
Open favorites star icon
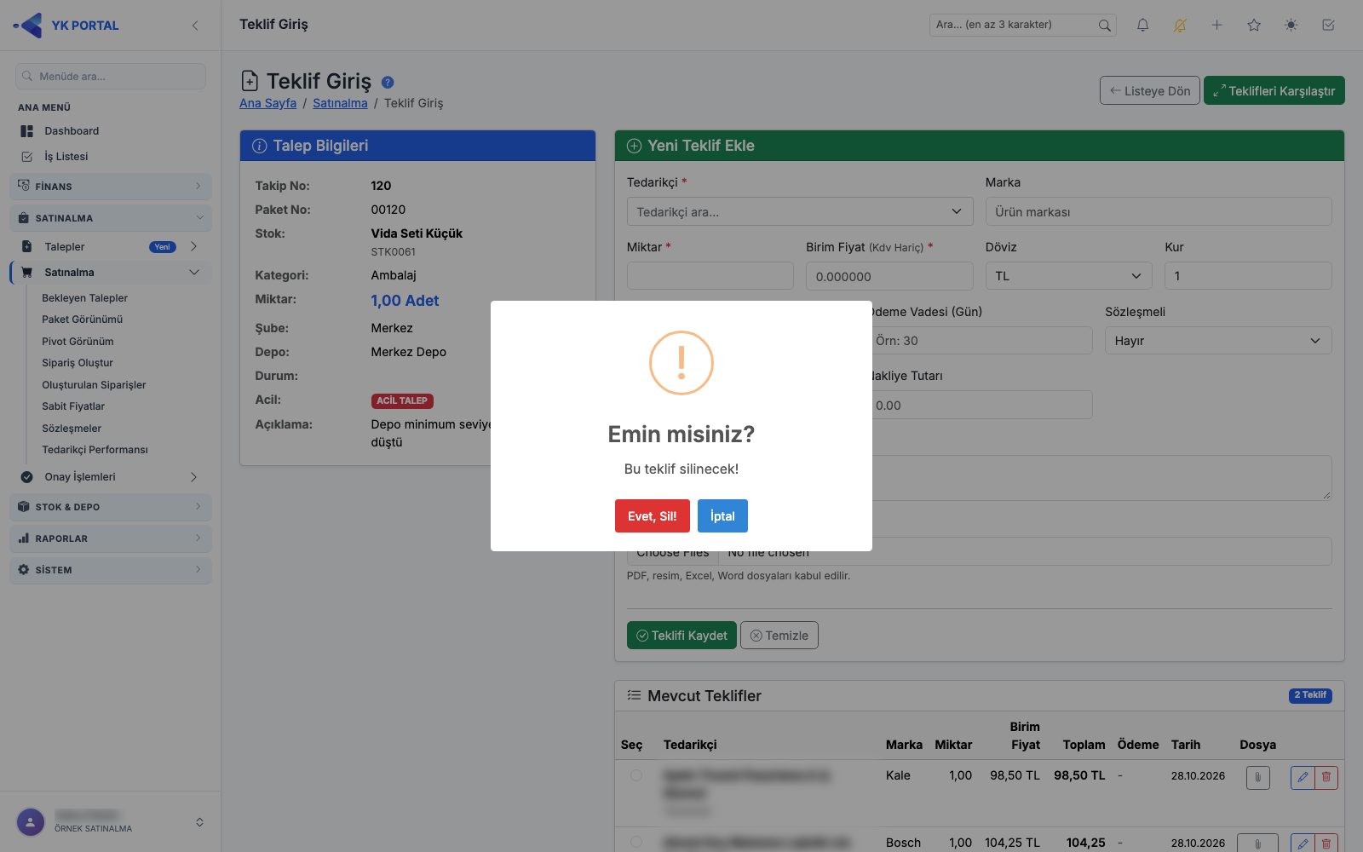(x=1254, y=26)
